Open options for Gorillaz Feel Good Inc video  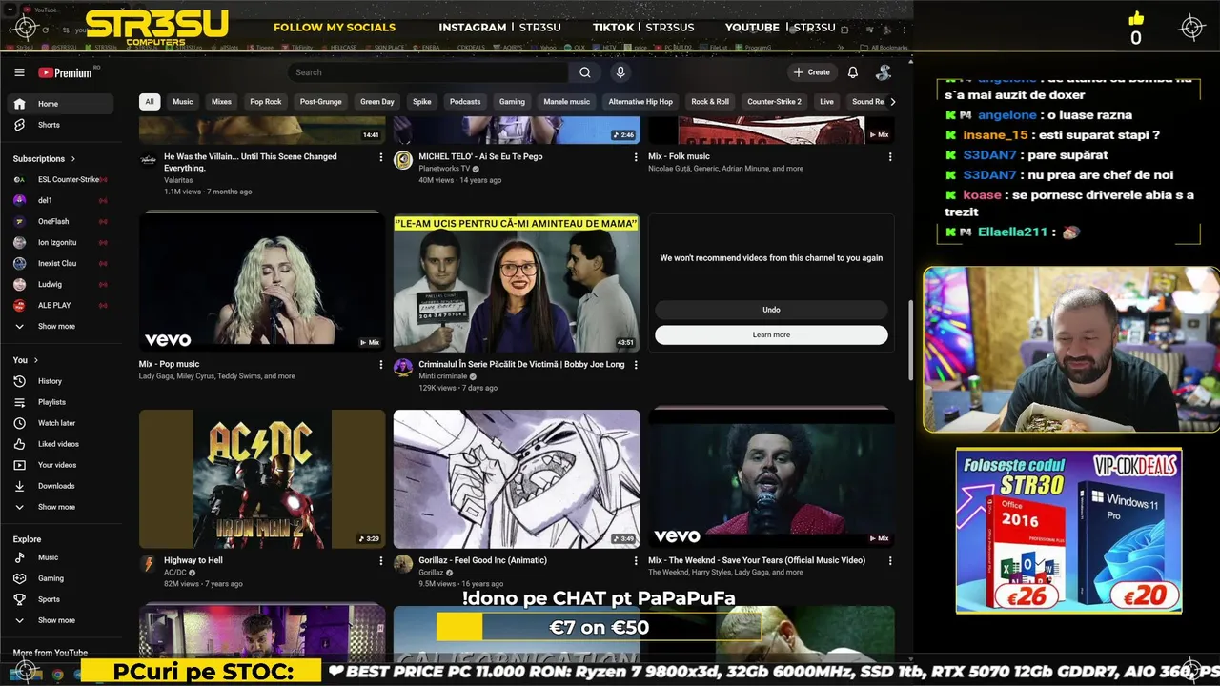636,561
